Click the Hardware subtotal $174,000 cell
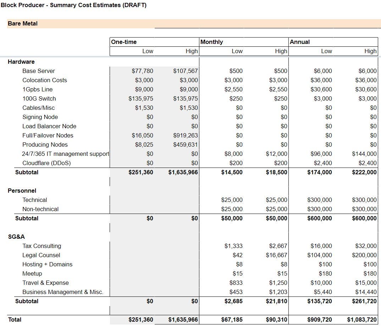381x328 pixels. [320, 172]
